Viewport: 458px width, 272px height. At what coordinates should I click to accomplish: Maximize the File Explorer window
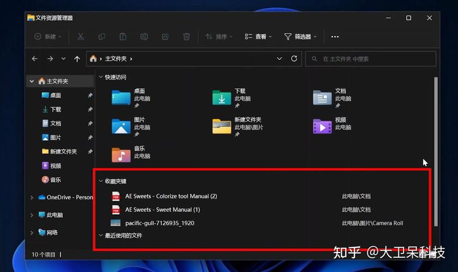[408, 18]
